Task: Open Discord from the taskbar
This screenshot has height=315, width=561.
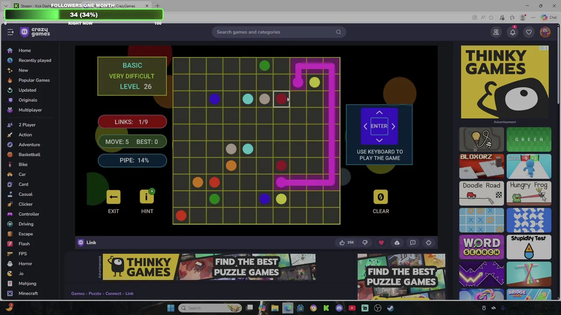Action: (x=339, y=308)
